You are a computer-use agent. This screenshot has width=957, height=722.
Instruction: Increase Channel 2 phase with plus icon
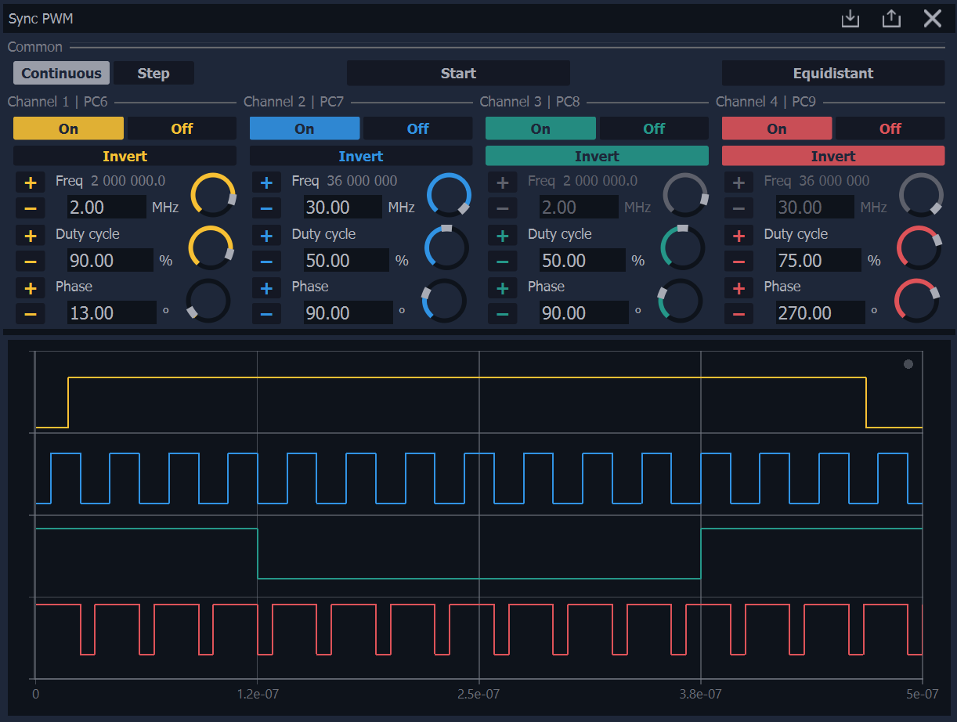click(x=266, y=288)
